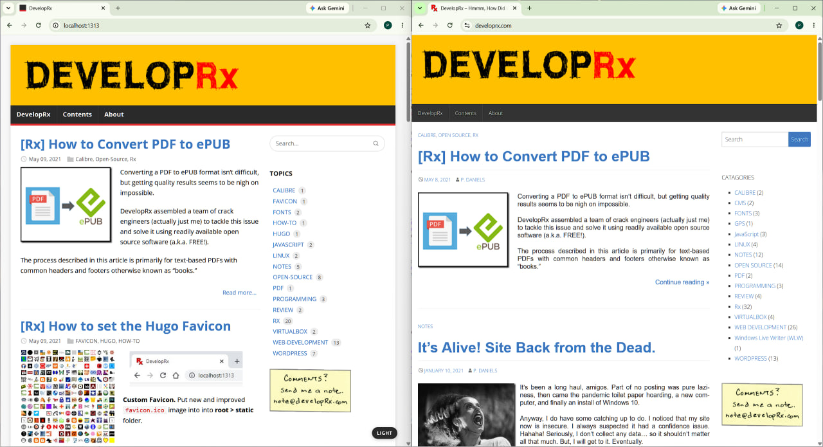Open the three-dot Chrome menu in the localhost window
823x447 pixels.
coord(402,25)
